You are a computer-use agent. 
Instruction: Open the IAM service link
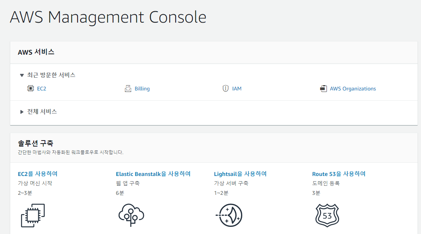click(237, 89)
